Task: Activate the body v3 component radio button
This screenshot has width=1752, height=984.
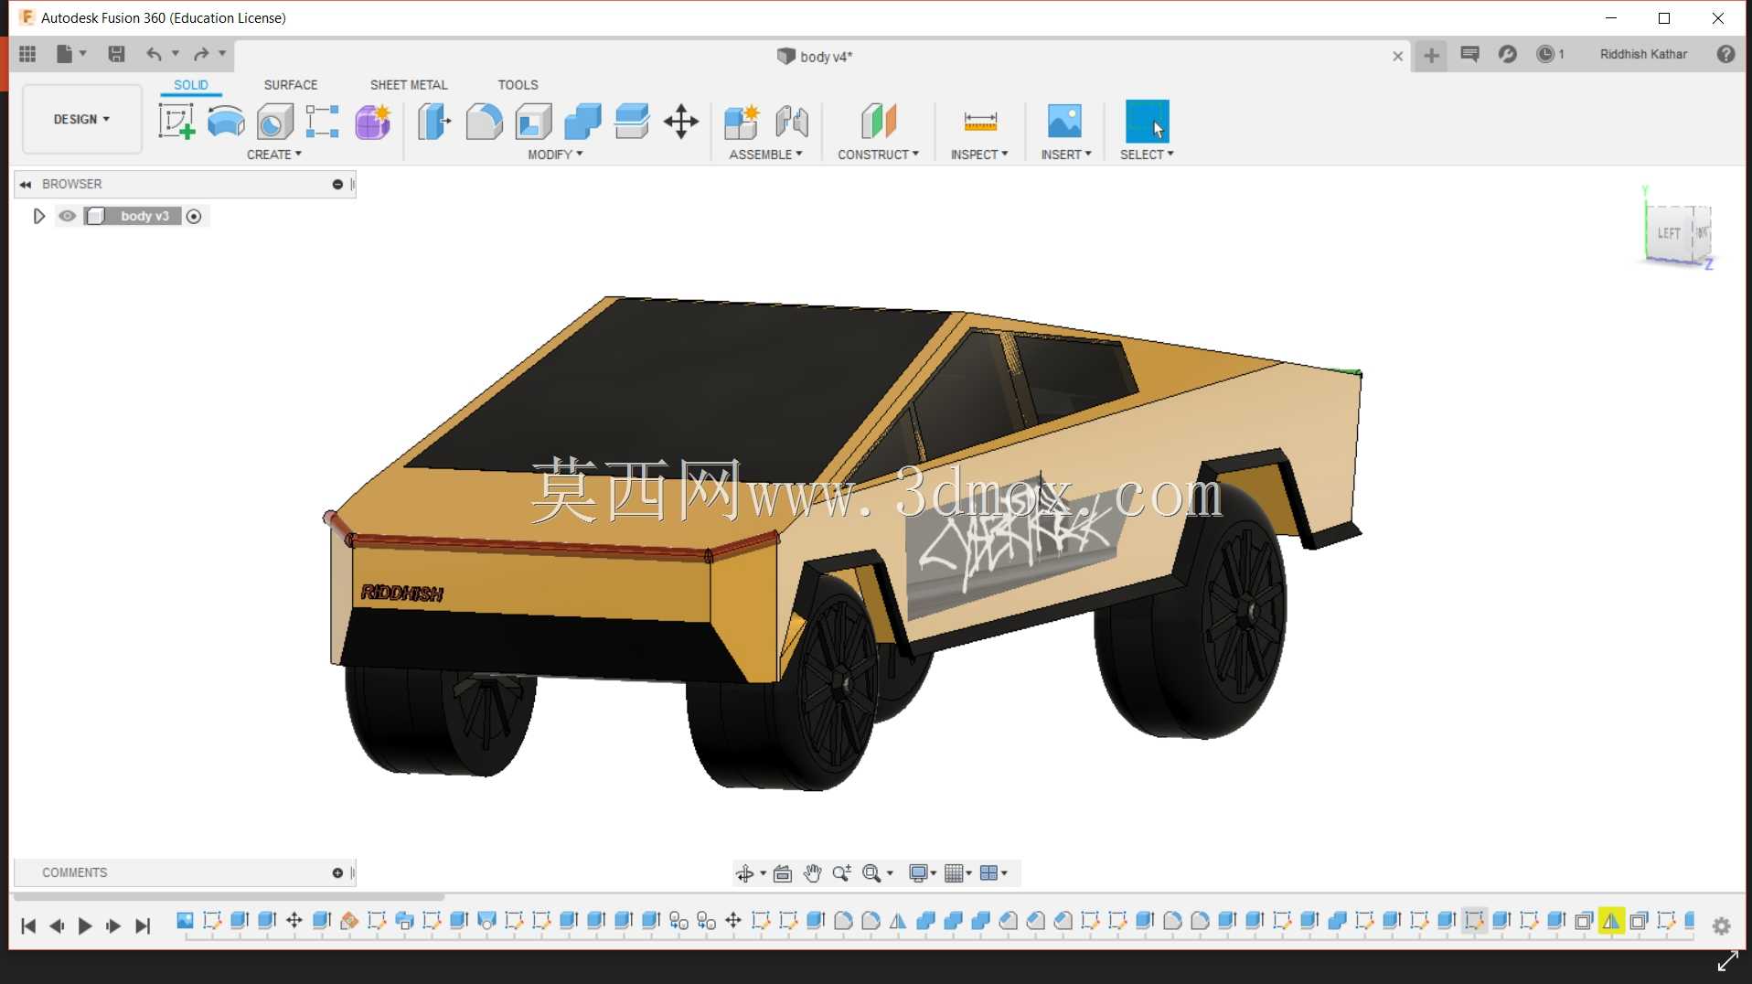Action: coord(194,216)
